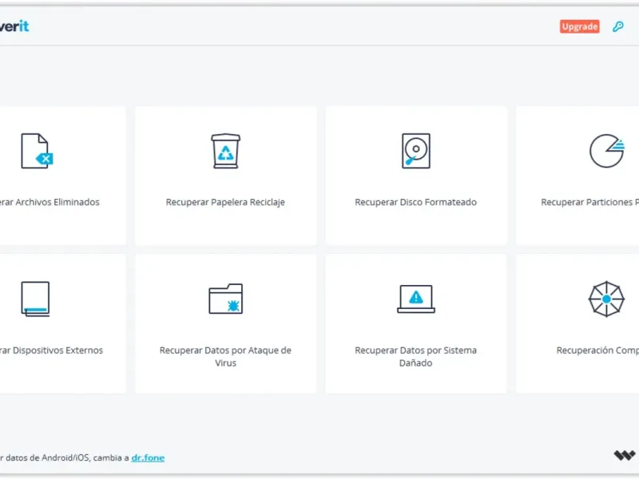Viewport: 639px width, 479px height.
Task: Click the laptop warning icon
Action: click(x=415, y=299)
